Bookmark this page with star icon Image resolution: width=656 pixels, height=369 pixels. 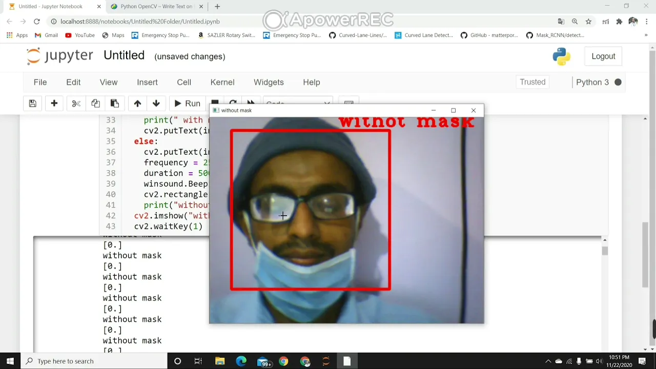coord(588,22)
